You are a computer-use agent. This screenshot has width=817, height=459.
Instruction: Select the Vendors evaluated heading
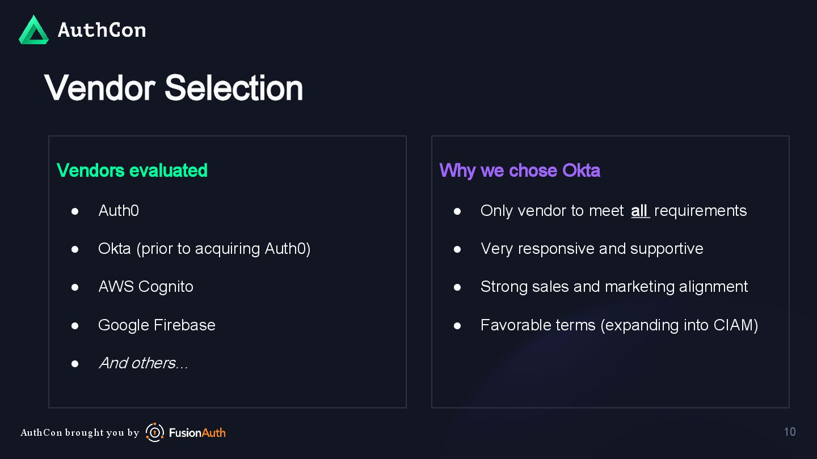click(x=132, y=171)
